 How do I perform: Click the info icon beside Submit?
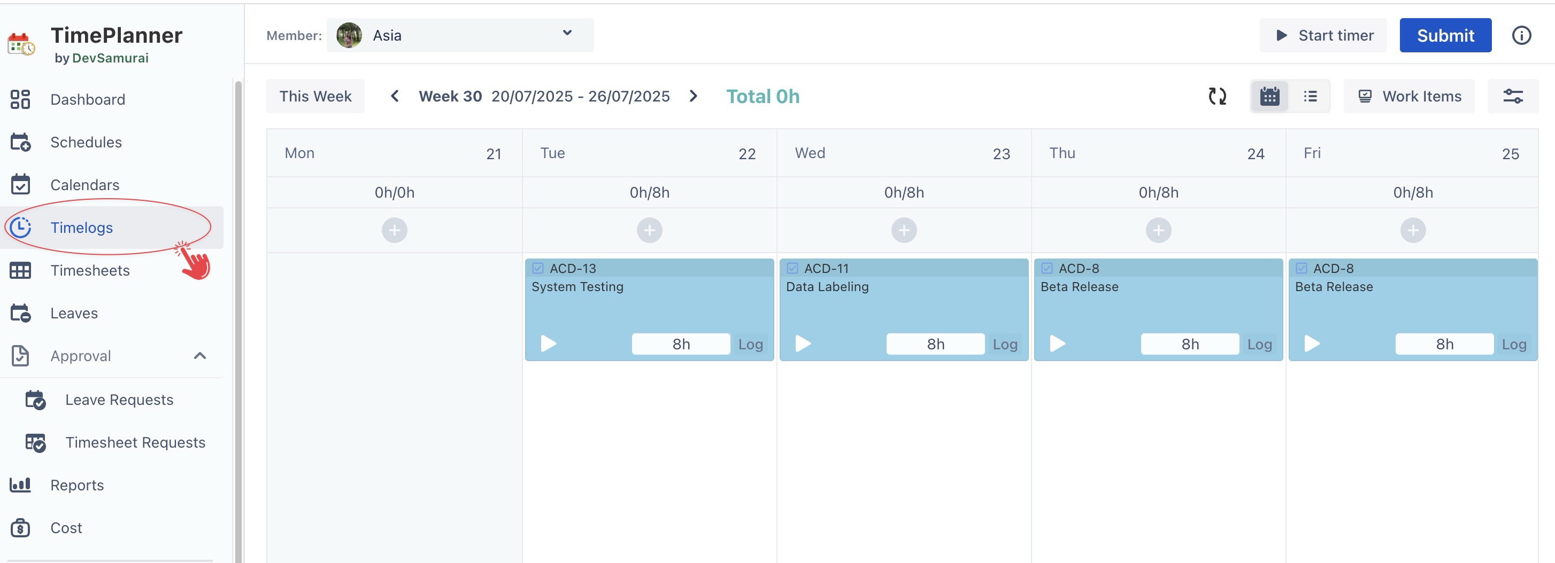(x=1521, y=36)
